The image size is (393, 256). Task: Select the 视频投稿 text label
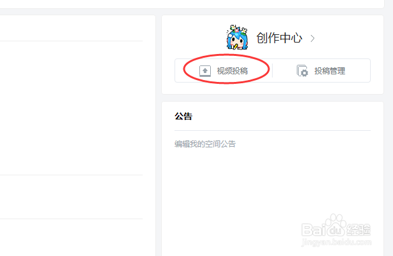232,71
